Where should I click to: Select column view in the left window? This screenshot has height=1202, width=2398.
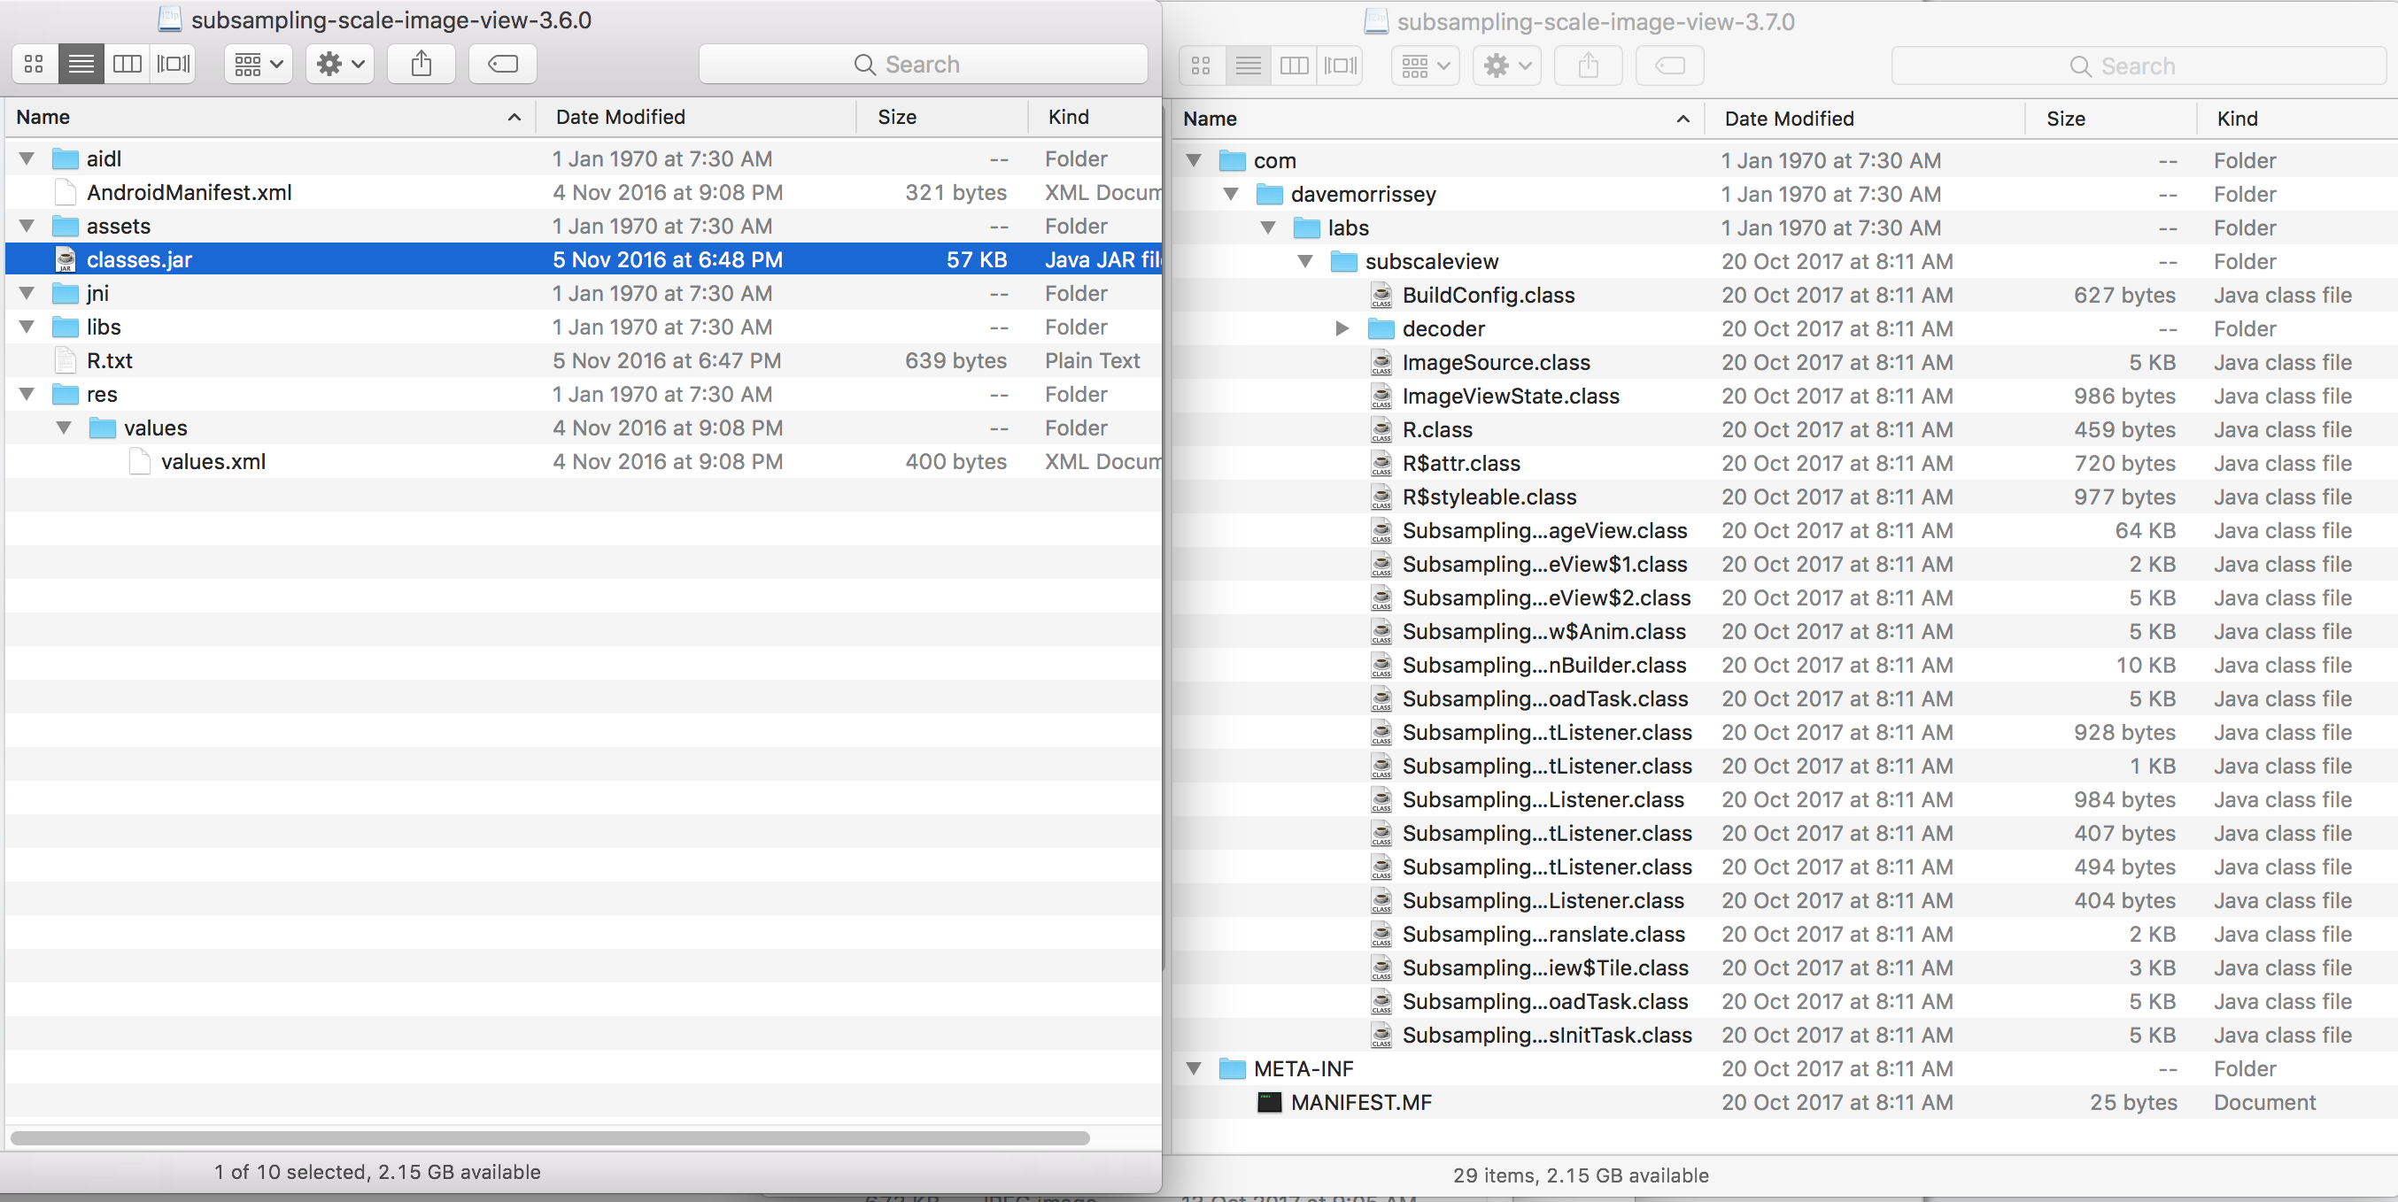click(128, 63)
